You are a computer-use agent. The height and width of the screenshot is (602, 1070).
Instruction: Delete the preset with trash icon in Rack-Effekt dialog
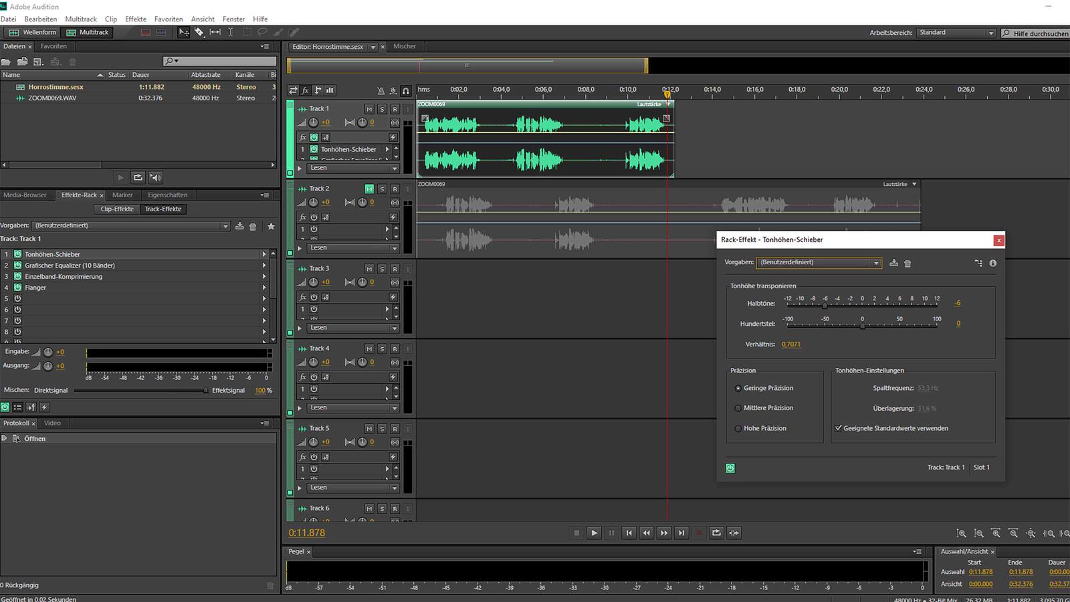(907, 264)
